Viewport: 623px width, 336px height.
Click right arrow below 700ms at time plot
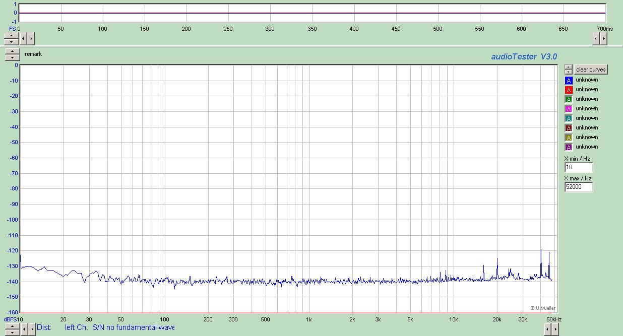pos(603,38)
